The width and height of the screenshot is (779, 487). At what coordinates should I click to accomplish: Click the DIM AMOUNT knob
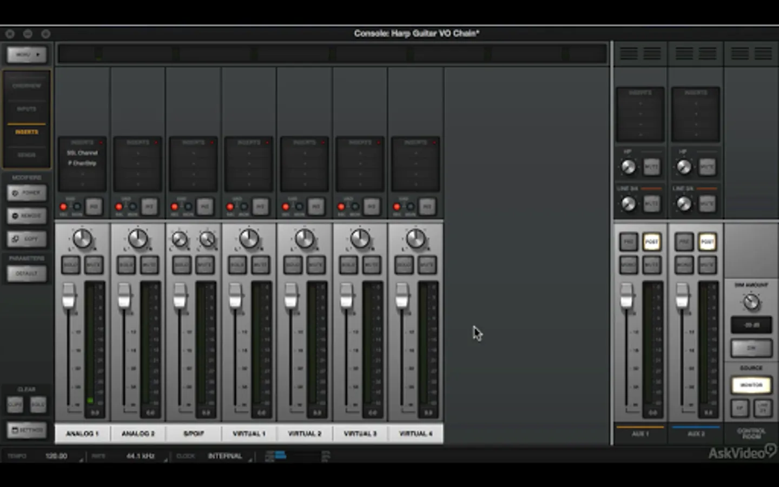coord(751,302)
